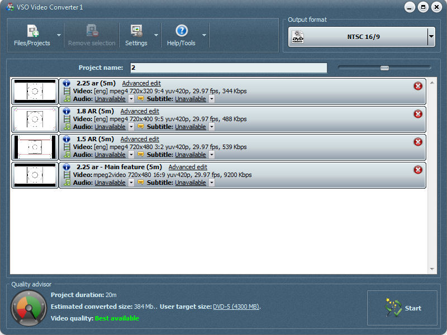Click info icon for 1.8 AR (5m)
The image size is (447, 335).
tap(66, 111)
